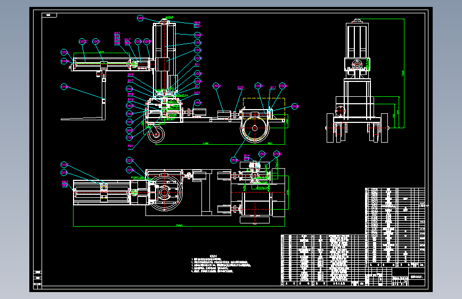Select the 0301 part balloon atop the mast

point(141,18)
